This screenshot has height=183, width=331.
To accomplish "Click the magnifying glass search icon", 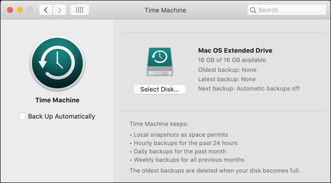I will [x=253, y=10].
